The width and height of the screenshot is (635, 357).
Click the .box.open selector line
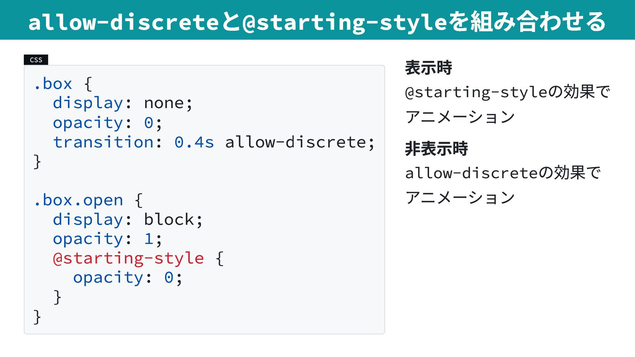point(78,200)
